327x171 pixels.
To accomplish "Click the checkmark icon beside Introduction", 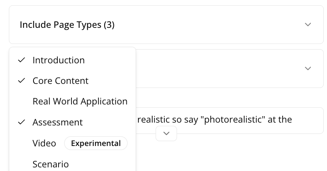I will pyautogui.click(x=22, y=60).
